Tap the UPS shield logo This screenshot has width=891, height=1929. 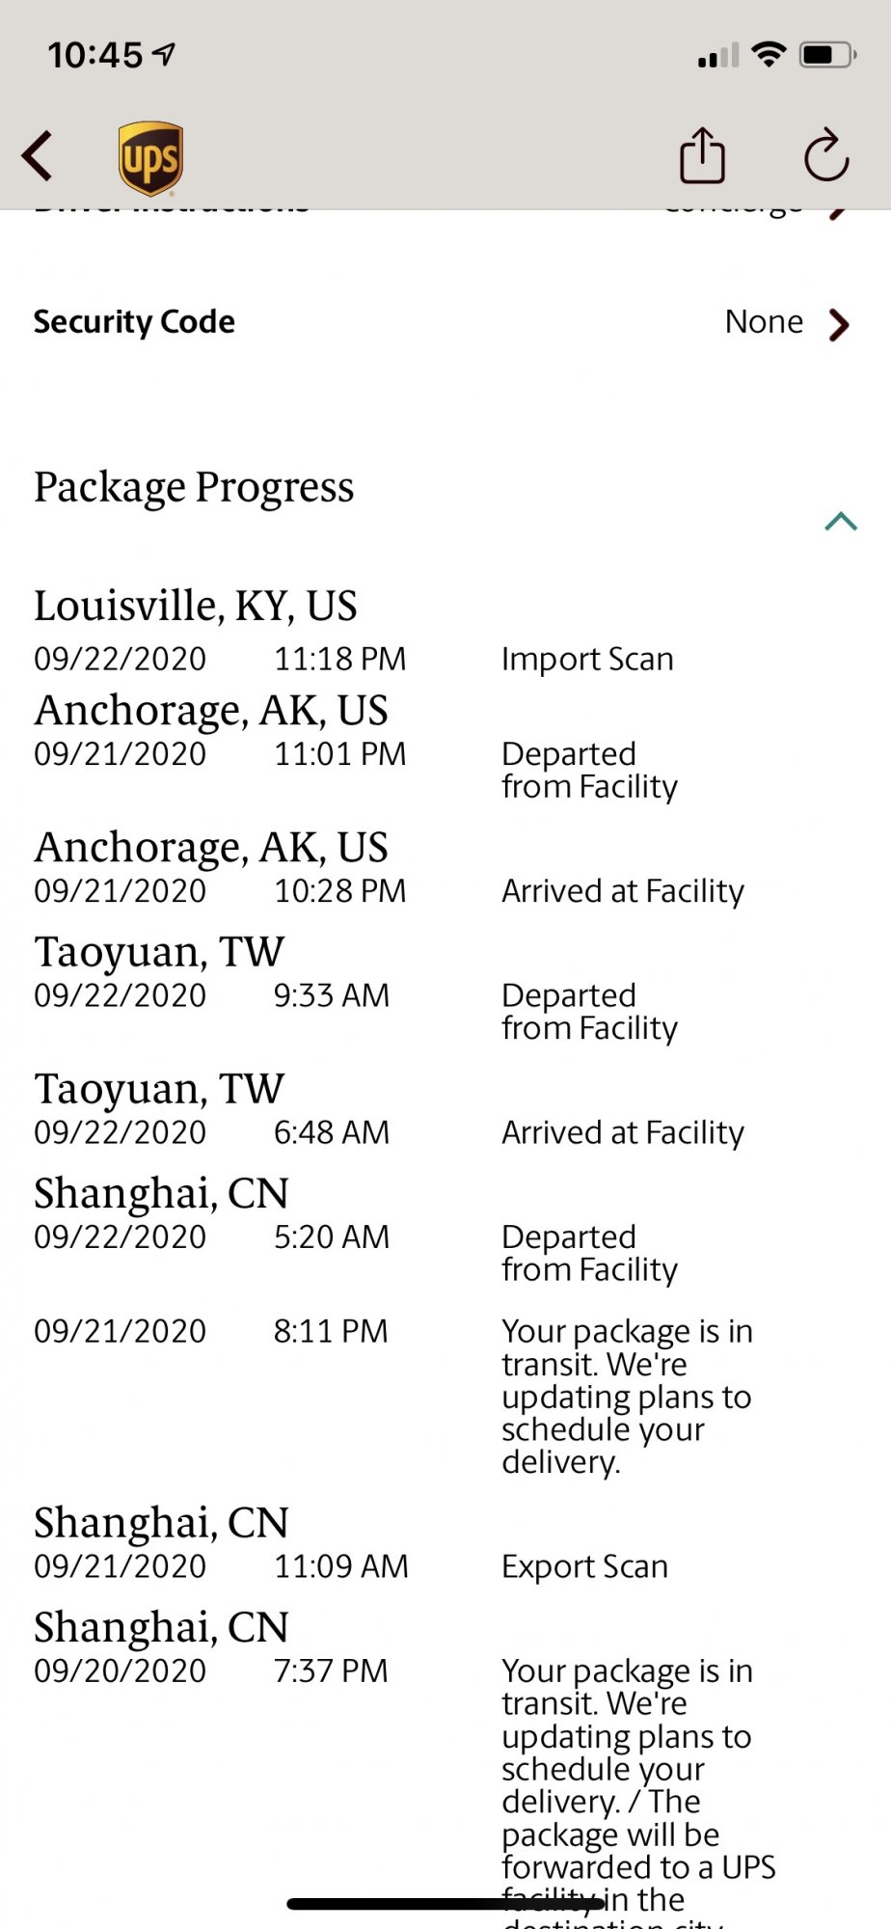click(x=151, y=158)
